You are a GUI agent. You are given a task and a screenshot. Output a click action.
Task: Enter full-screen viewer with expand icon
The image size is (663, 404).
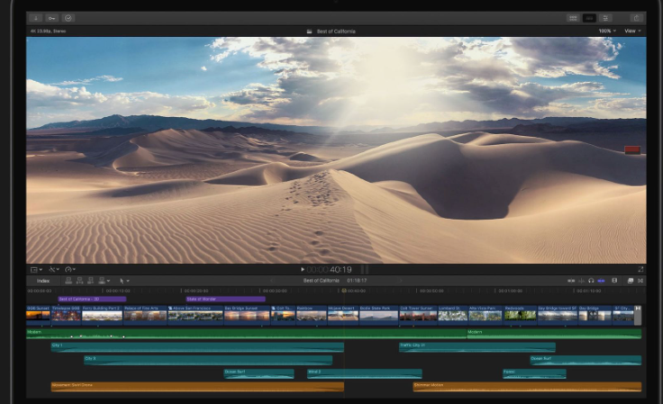click(x=640, y=269)
